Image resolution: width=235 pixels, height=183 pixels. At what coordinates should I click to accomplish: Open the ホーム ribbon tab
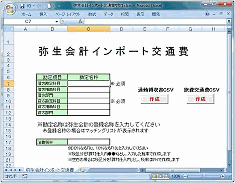point(26,14)
